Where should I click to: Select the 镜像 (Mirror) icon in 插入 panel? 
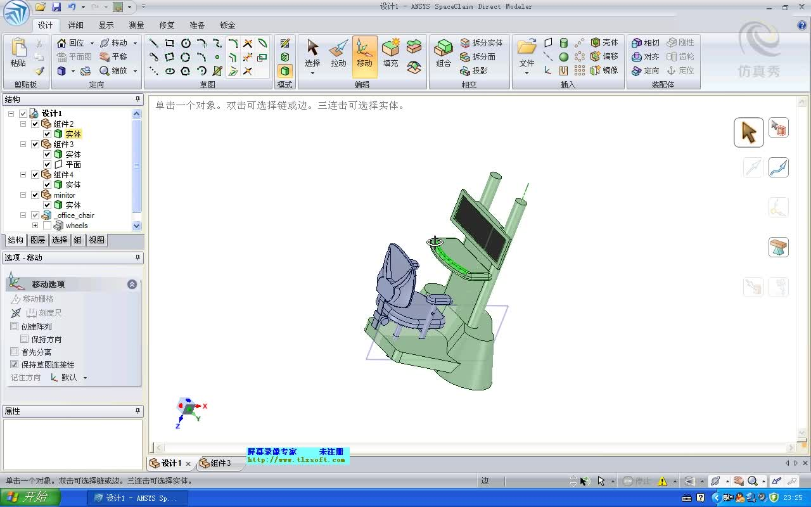click(596, 70)
